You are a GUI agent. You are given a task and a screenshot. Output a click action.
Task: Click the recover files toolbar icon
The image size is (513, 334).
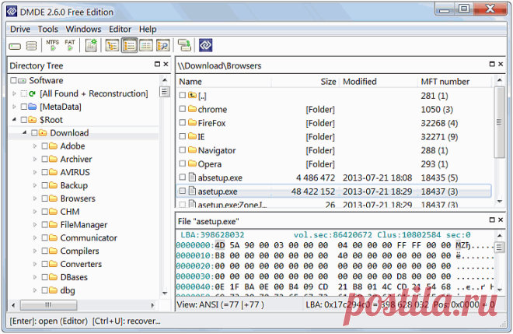184,45
